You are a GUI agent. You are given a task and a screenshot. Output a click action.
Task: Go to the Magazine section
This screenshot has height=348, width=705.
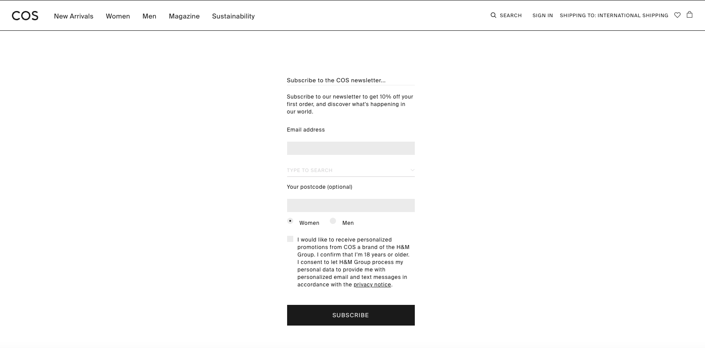pos(184,16)
